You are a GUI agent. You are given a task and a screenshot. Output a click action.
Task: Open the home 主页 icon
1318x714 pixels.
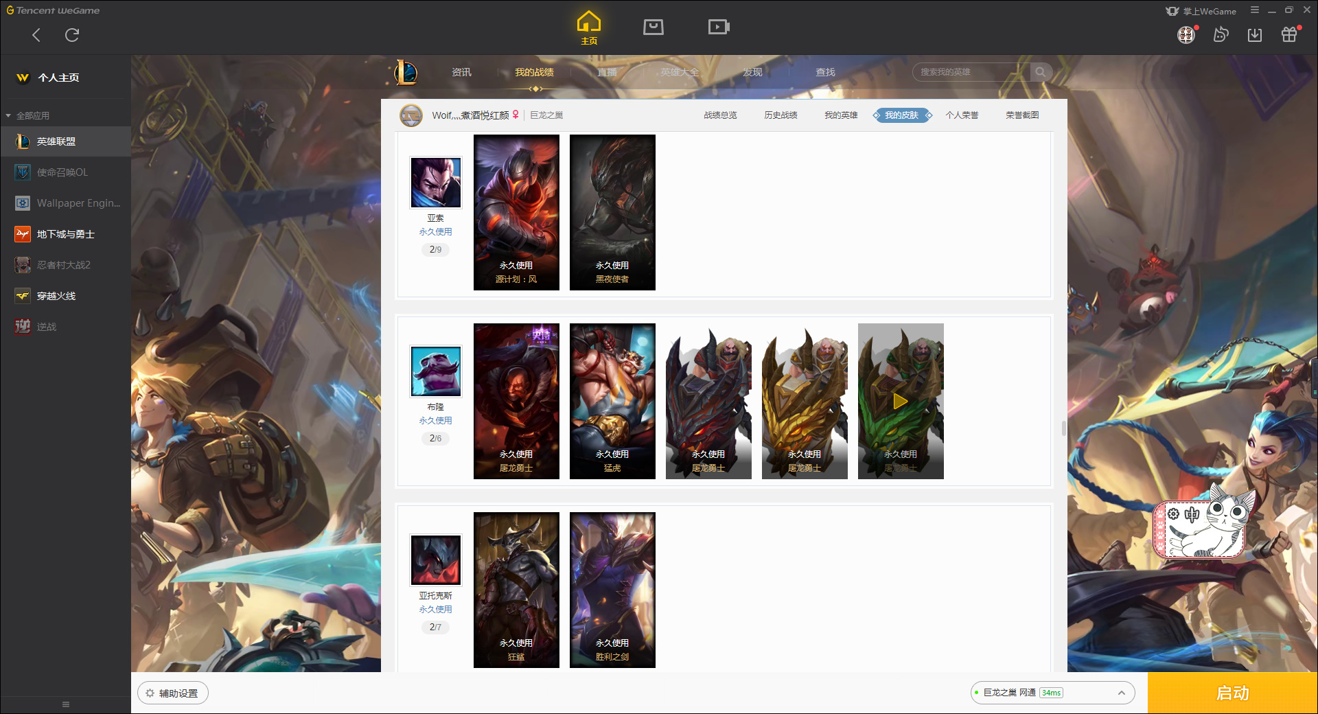point(589,28)
